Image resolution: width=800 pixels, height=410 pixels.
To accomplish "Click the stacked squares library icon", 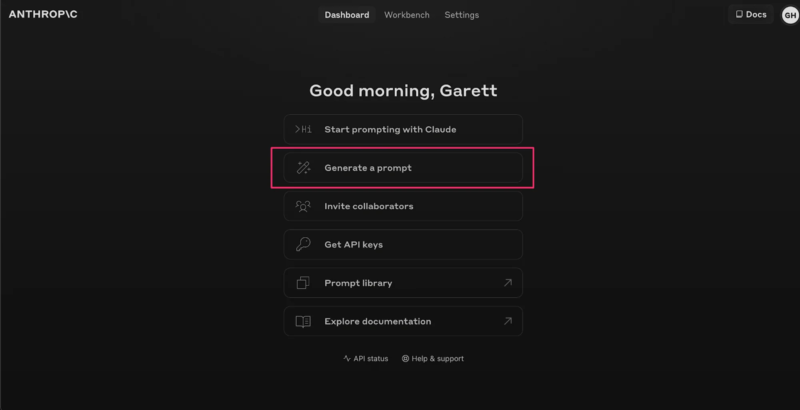I will [303, 283].
